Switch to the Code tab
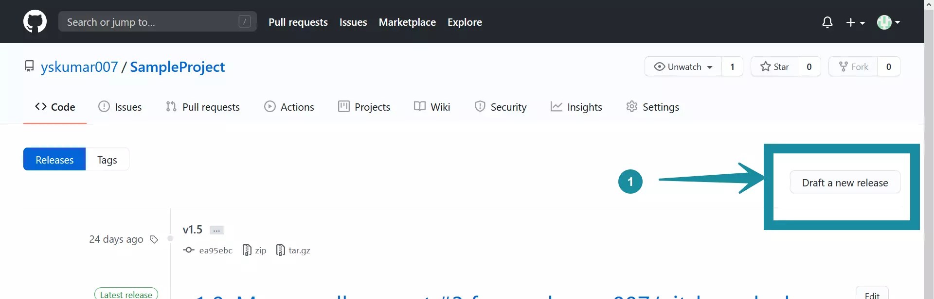The height and width of the screenshot is (299, 934). click(55, 107)
